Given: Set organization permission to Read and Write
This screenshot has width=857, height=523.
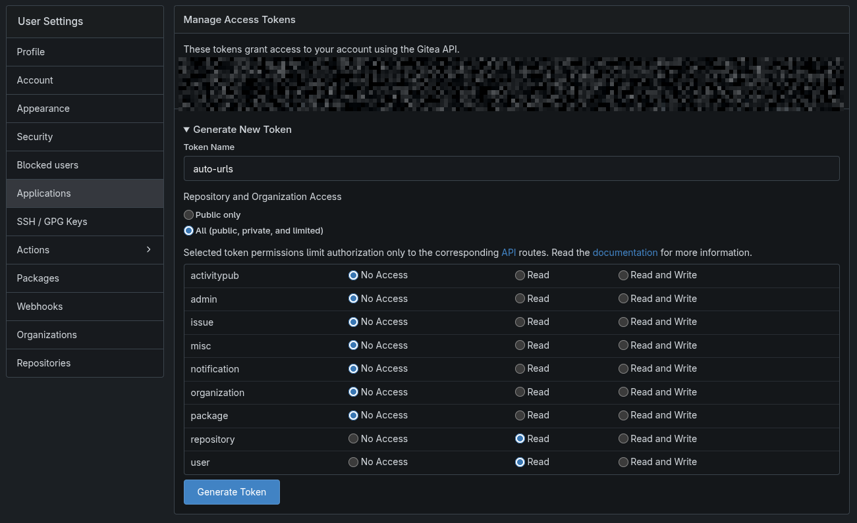Looking at the screenshot, I should (623, 392).
